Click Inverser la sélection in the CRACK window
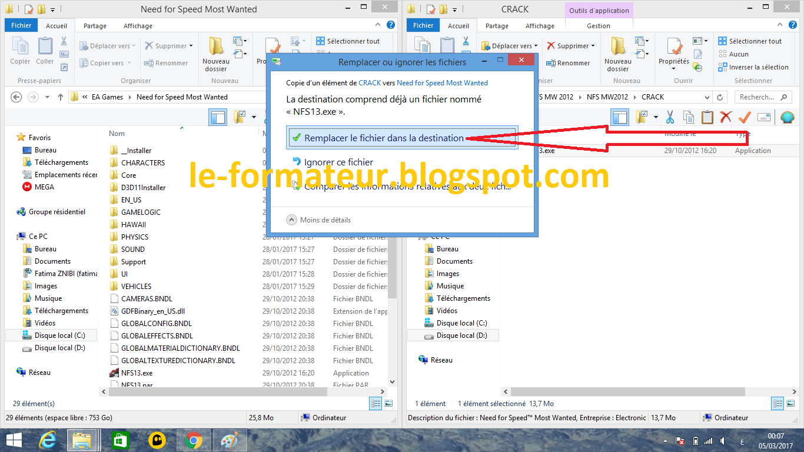 coord(753,67)
